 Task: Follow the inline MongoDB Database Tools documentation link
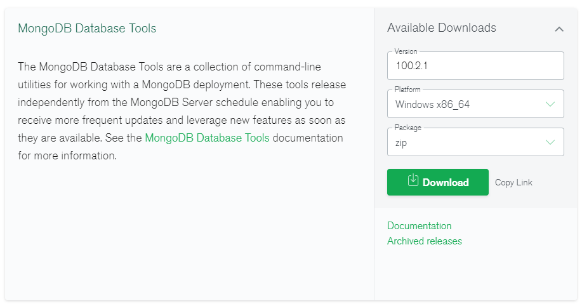click(x=207, y=138)
